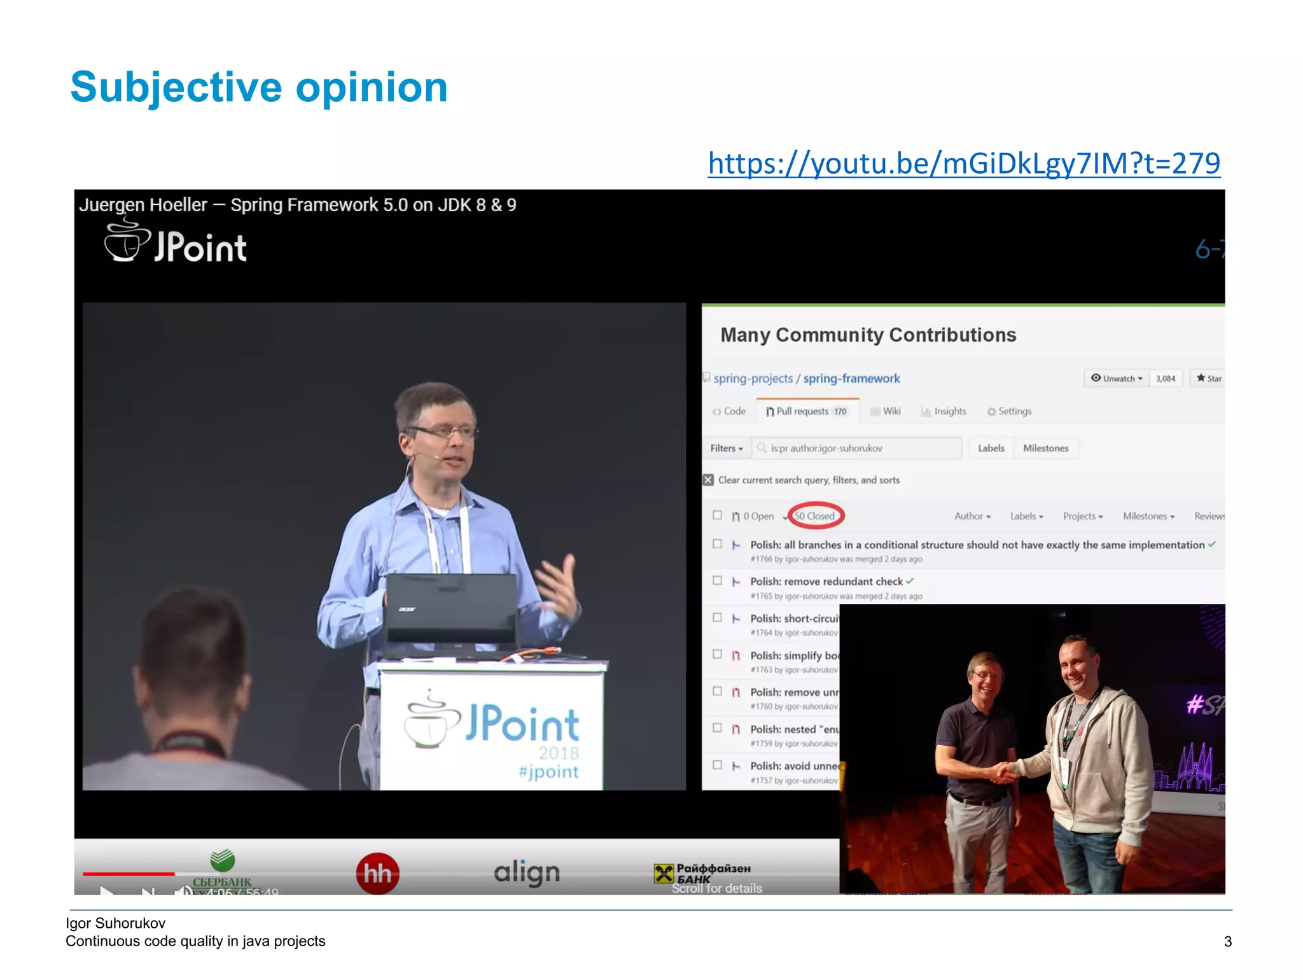Open the youtu.be video link
1303x980 pixels.
(x=963, y=164)
